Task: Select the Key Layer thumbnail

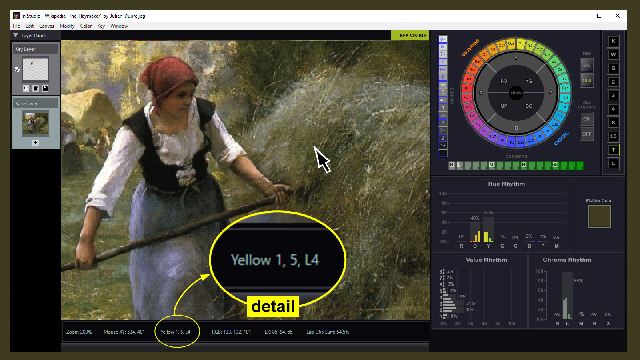Action: (36, 70)
